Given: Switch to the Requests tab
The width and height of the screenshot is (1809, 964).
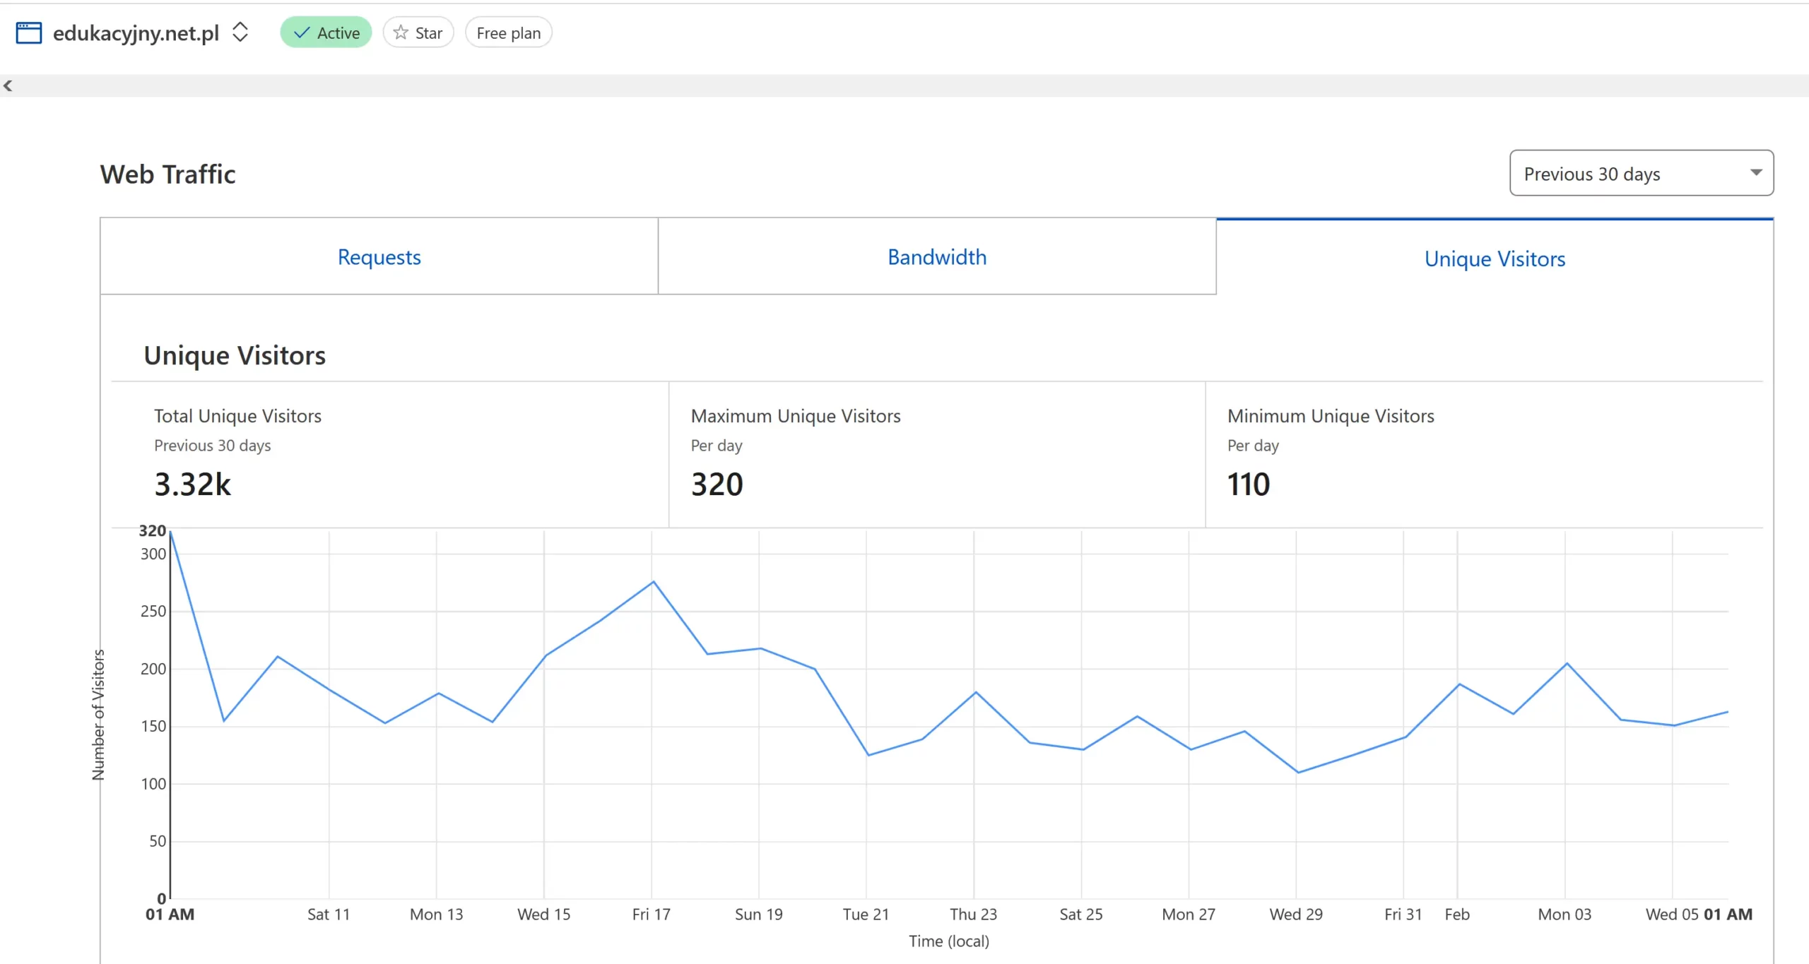Looking at the screenshot, I should pyautogui.click(x=379, y=257).
